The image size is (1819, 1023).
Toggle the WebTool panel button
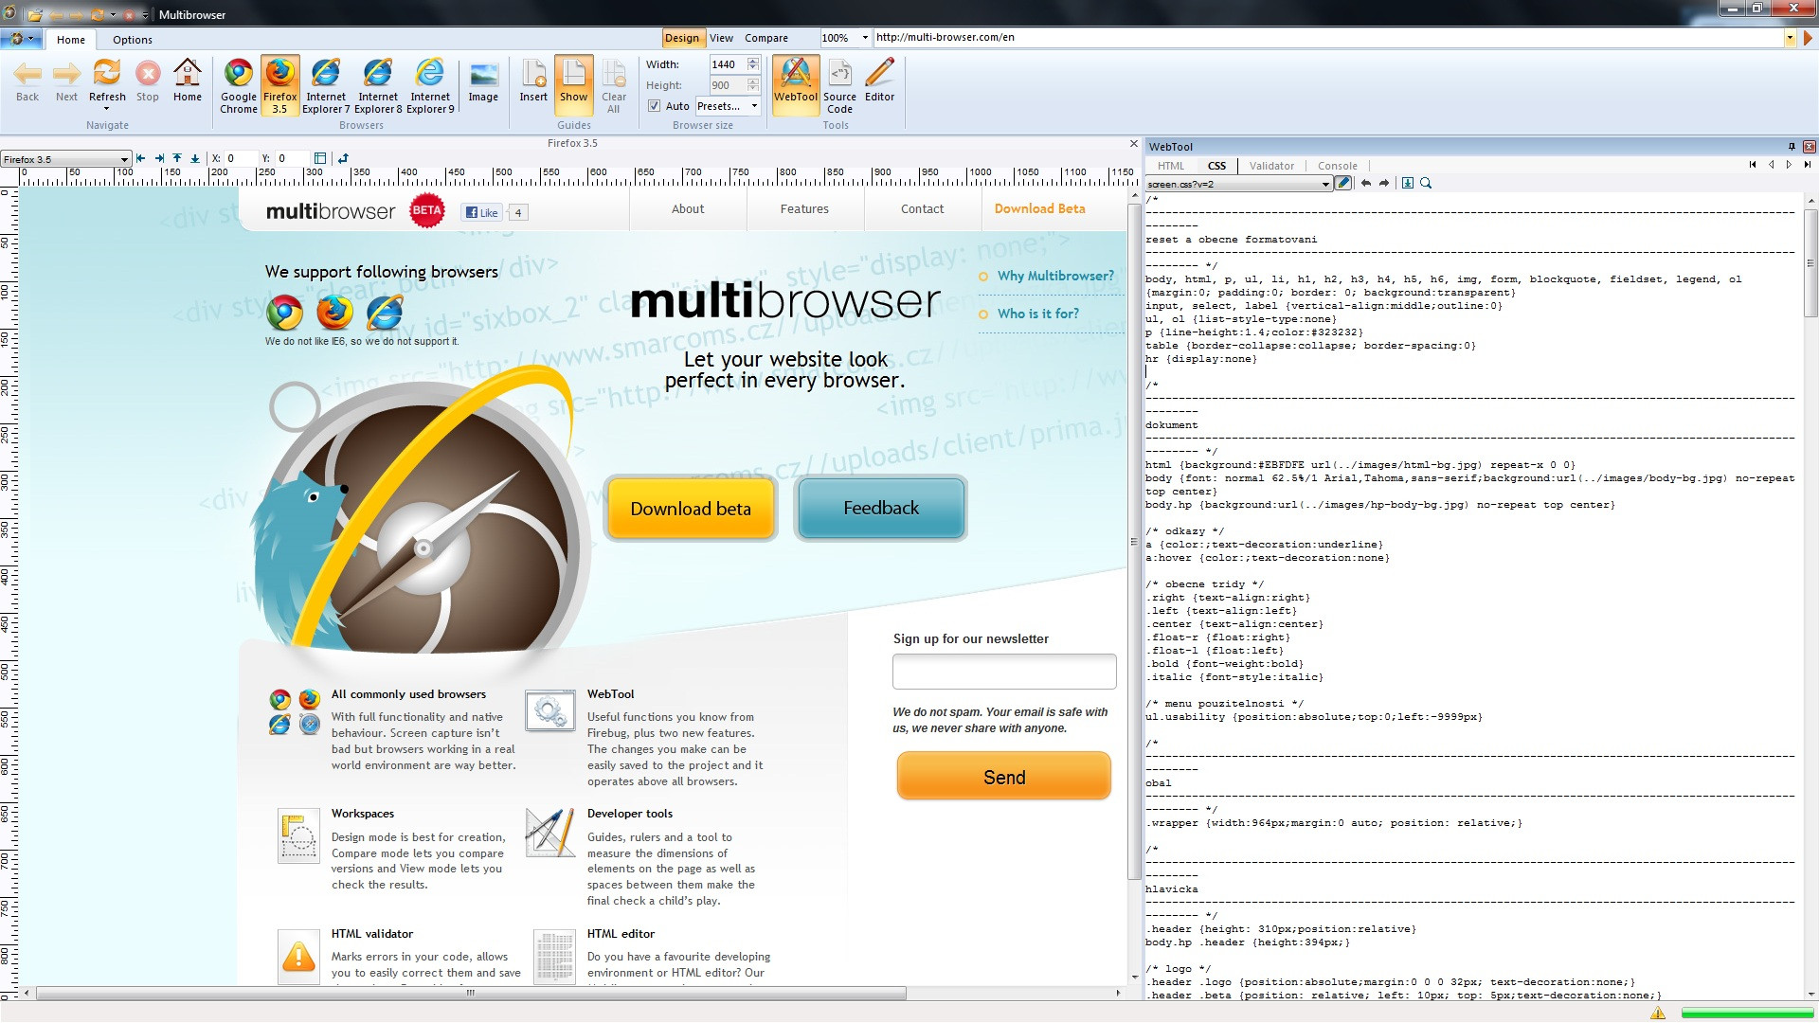796,83
